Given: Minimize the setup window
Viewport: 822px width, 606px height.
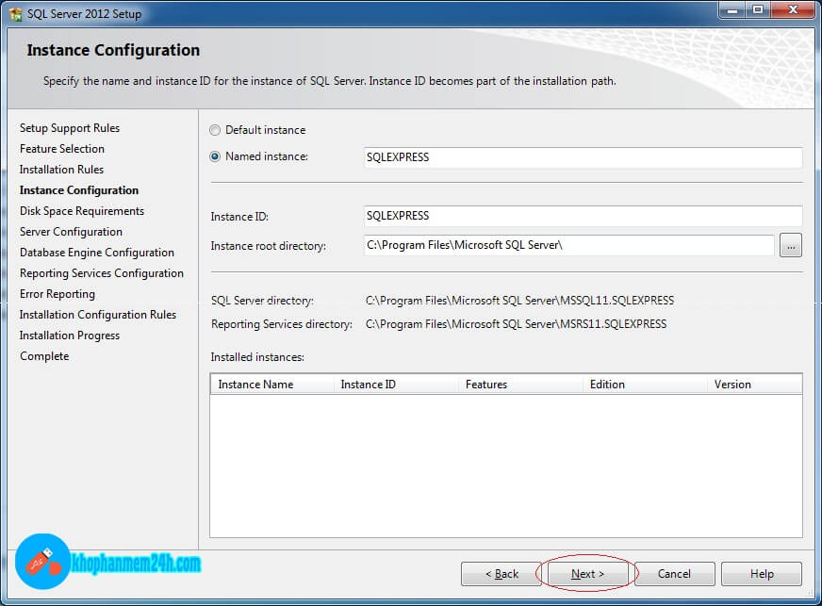Looking at the screenshot, I should pyautogui.click(x=732, y=9).
